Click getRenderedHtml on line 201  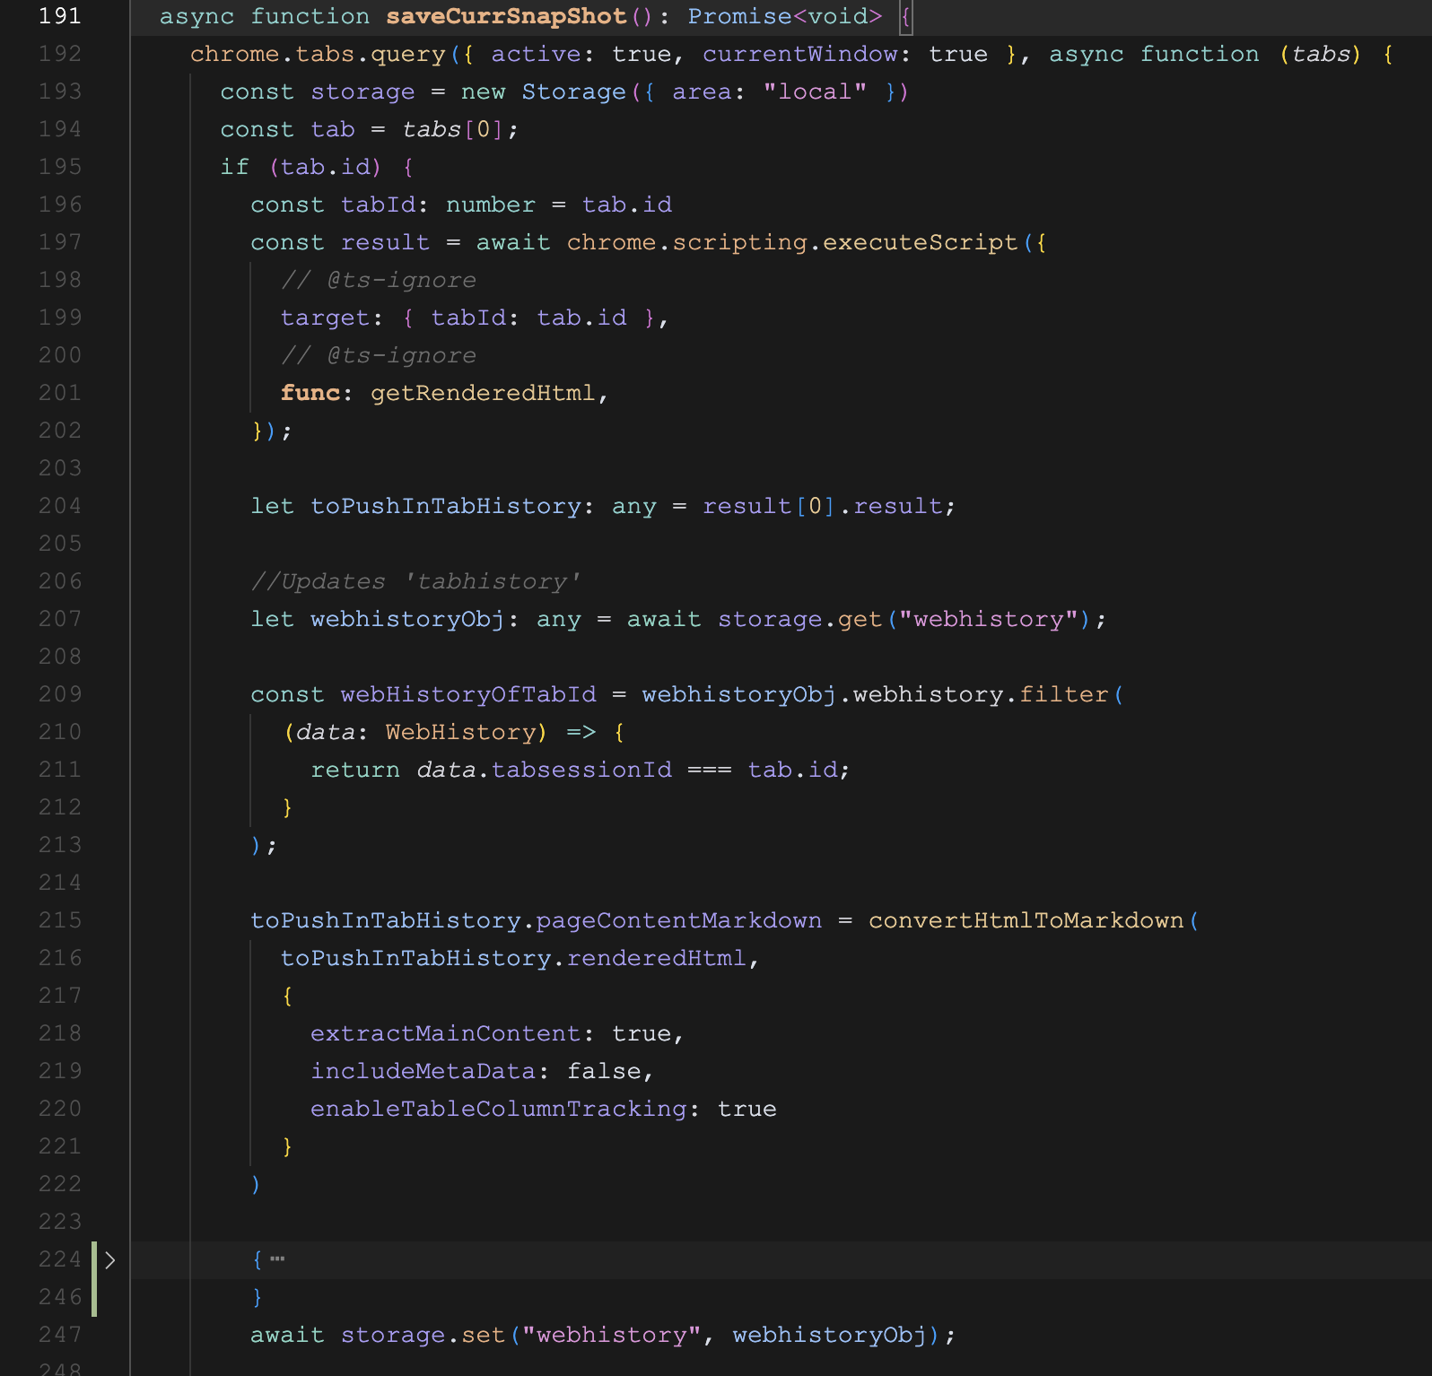coord(483,393)
